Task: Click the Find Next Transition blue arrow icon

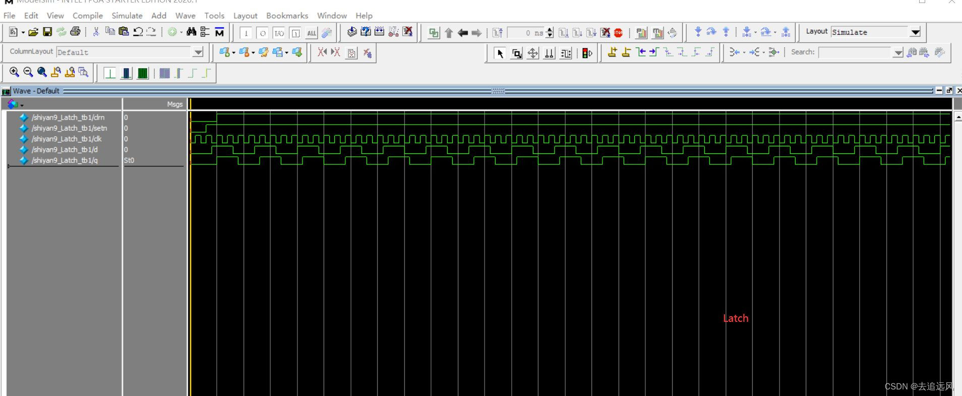Action: point(654,52)
